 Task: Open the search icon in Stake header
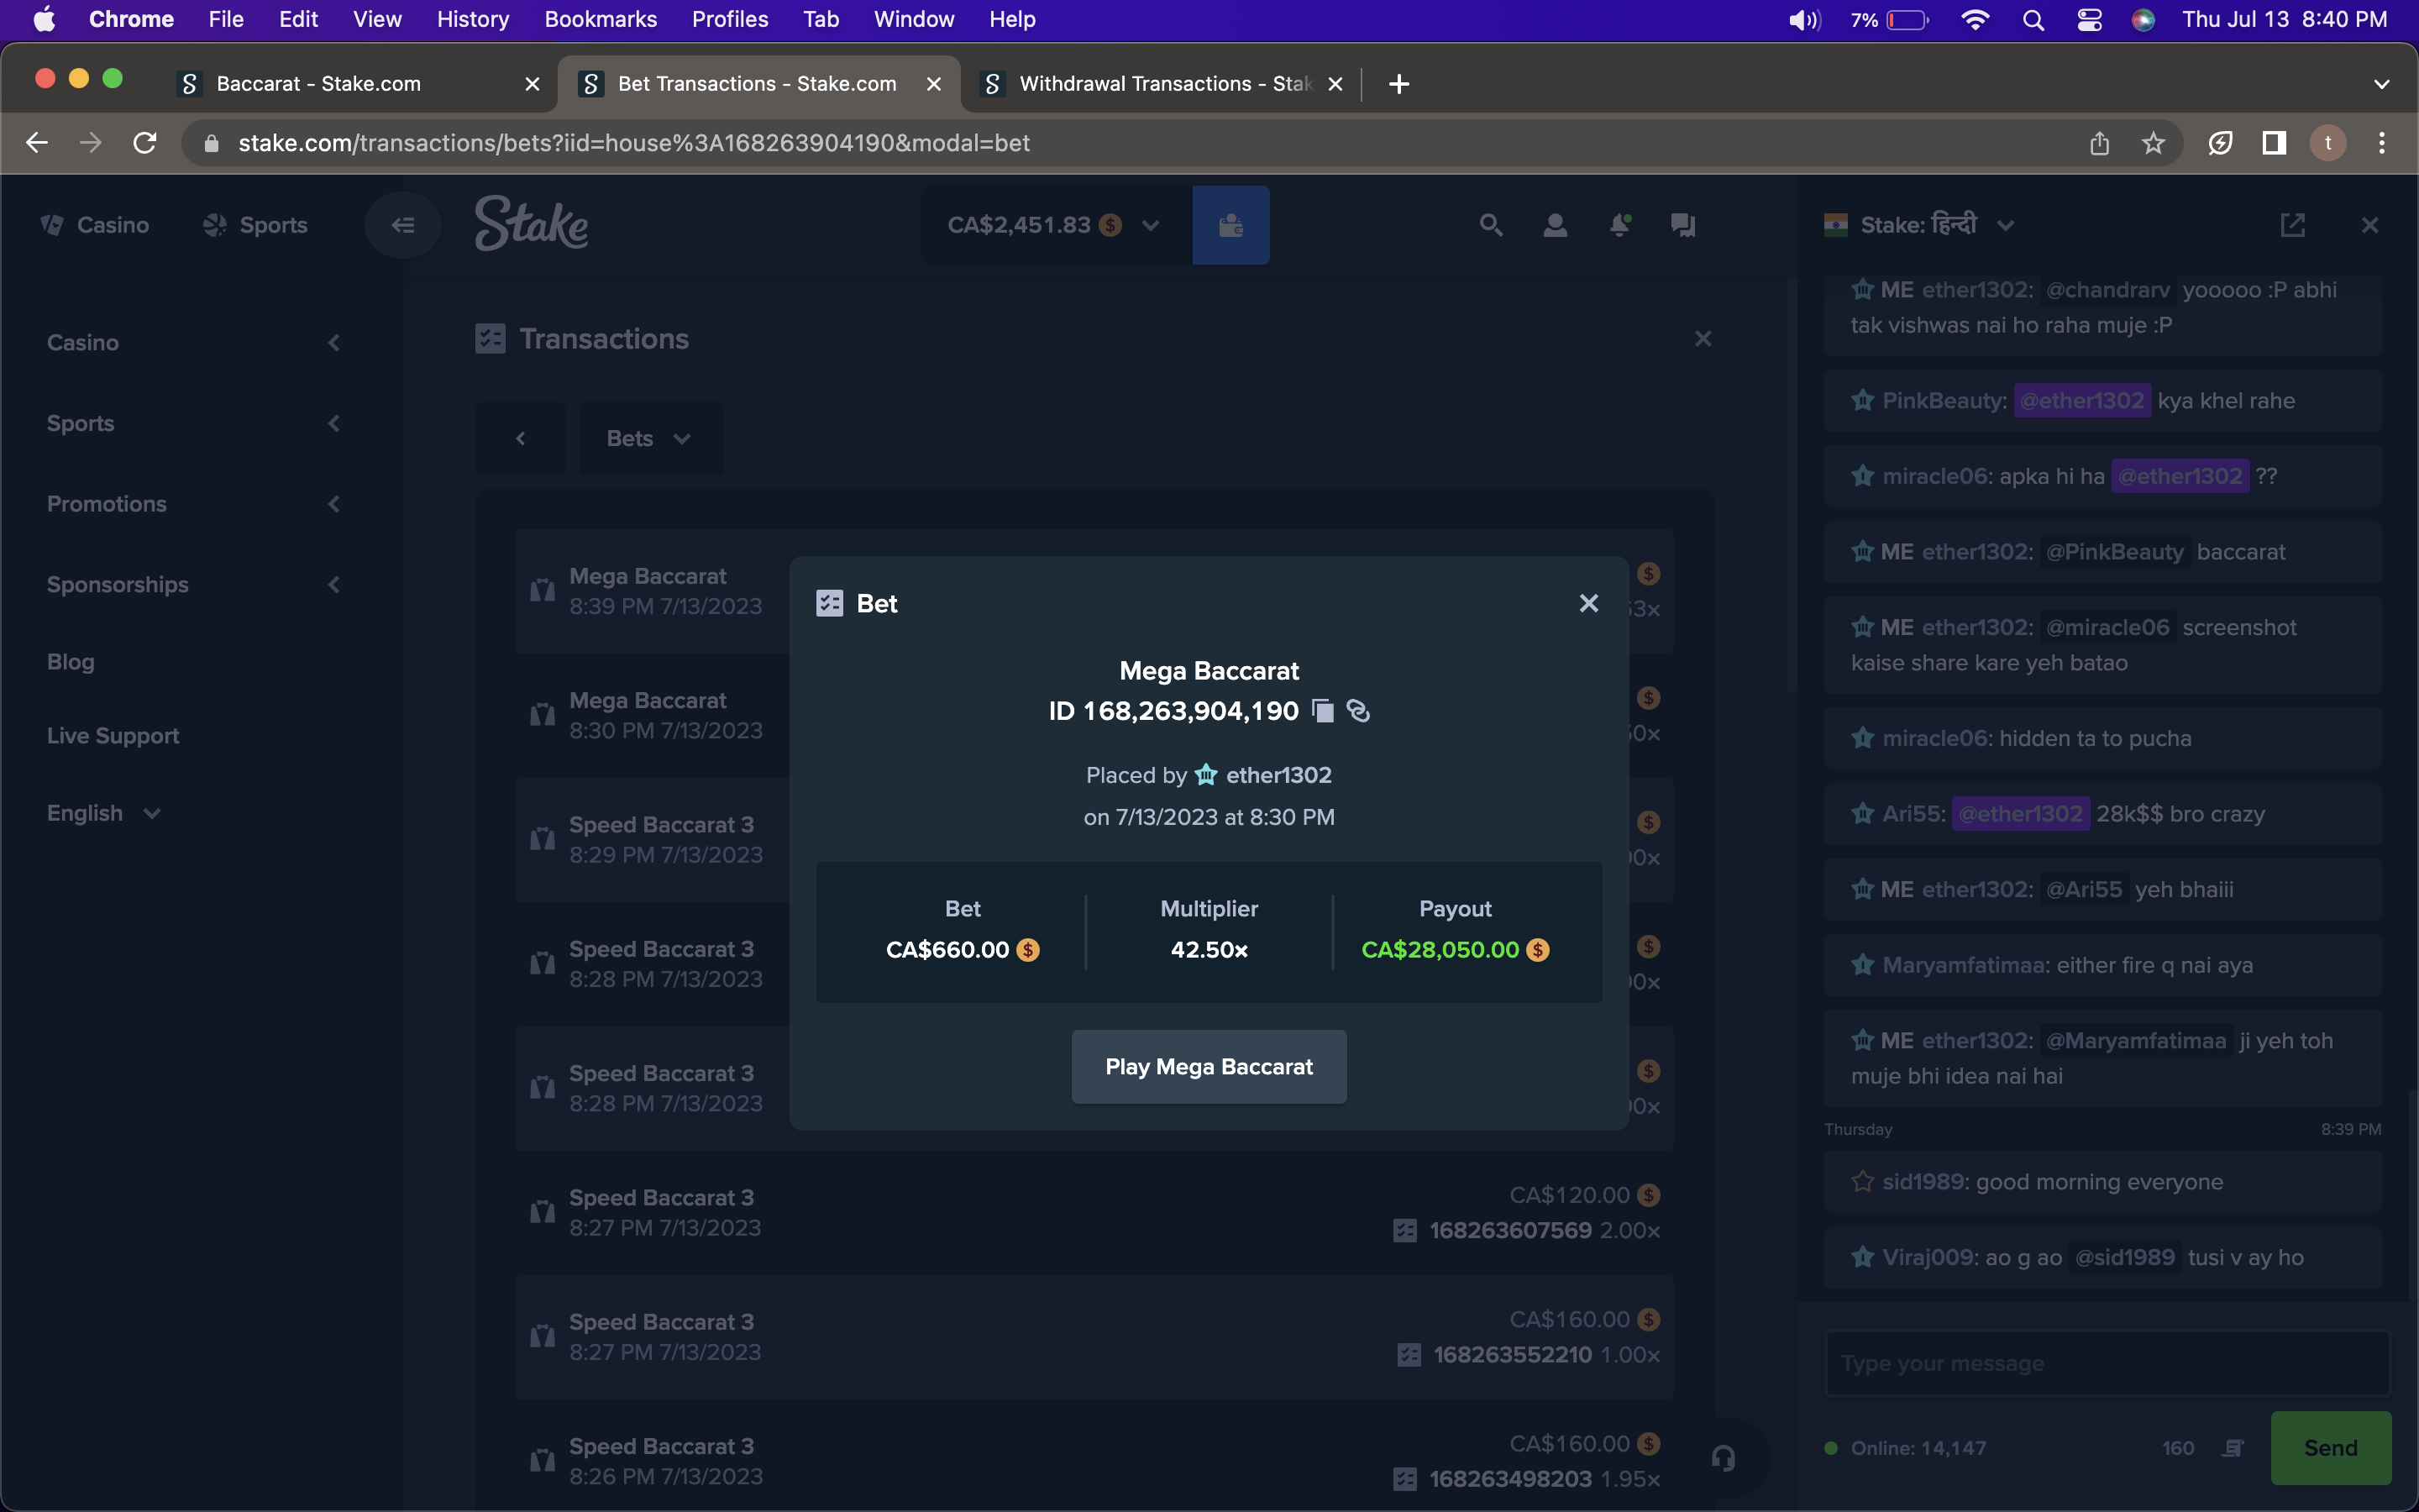(1490, 225)
